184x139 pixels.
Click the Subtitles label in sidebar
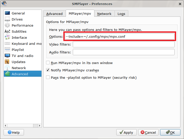point(19,31)
